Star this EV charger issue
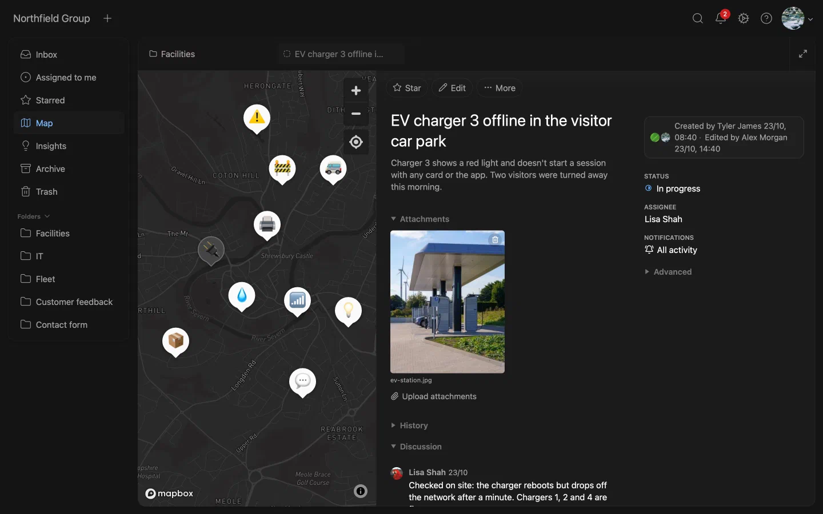 pos(407,88)
